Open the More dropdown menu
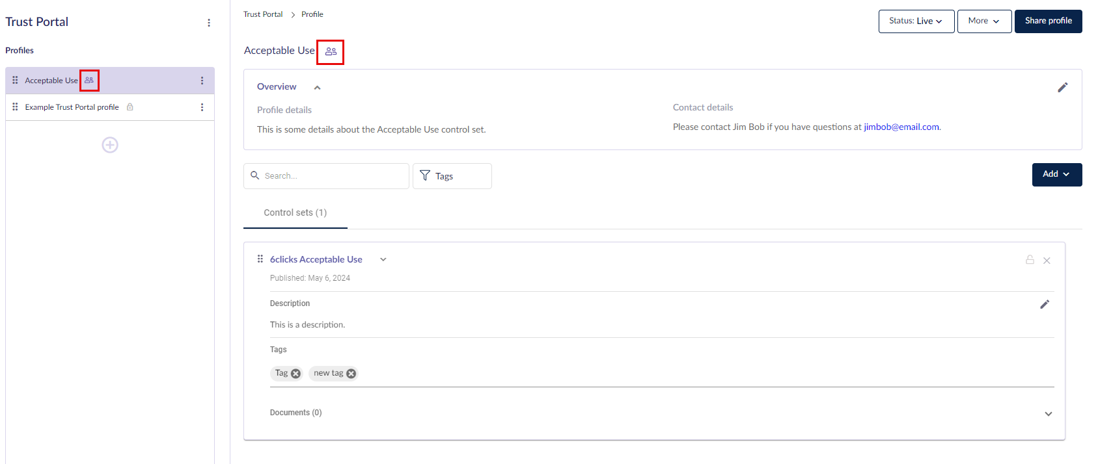 pos(984,21)
